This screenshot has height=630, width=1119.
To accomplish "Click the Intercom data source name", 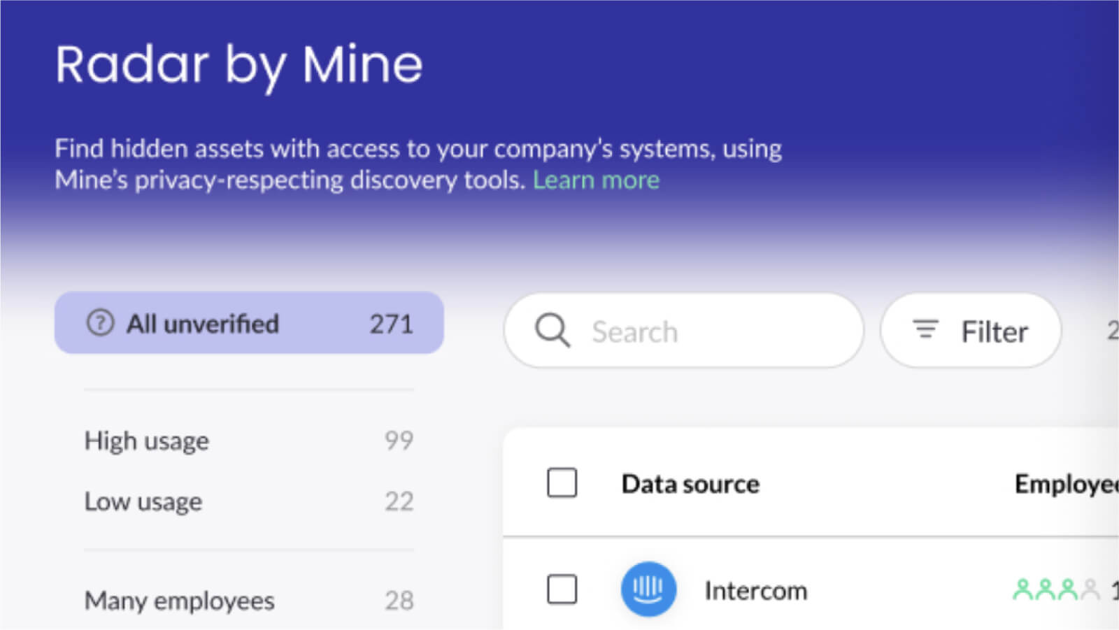I will click(755, 589).
